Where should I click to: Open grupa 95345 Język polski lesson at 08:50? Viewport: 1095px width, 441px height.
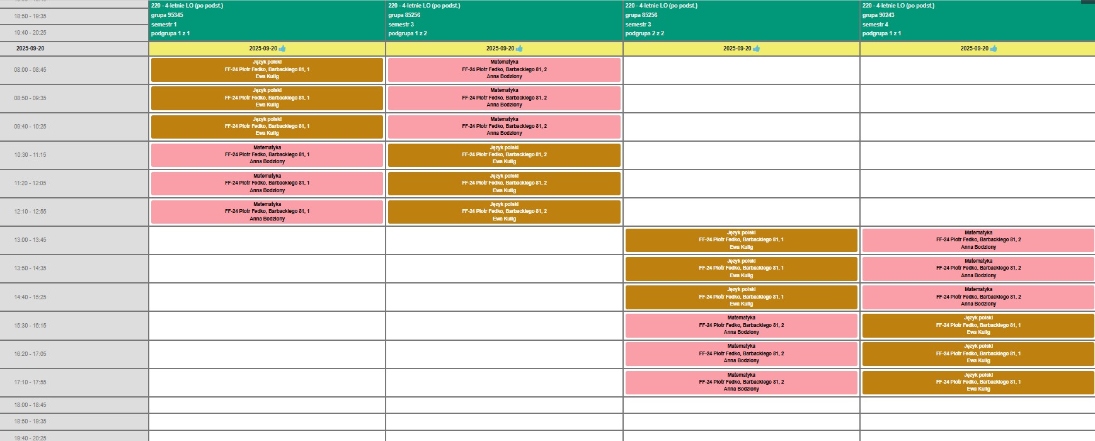(x=267, y=98)
